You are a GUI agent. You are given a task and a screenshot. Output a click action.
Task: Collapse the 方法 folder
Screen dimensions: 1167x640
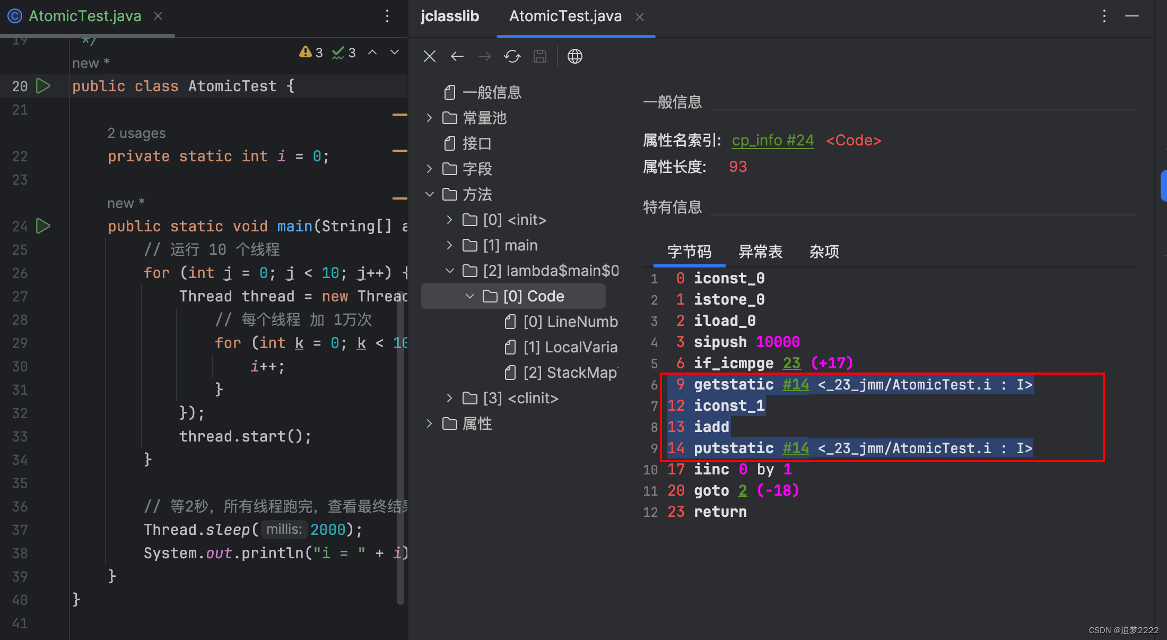click(429, 194)
